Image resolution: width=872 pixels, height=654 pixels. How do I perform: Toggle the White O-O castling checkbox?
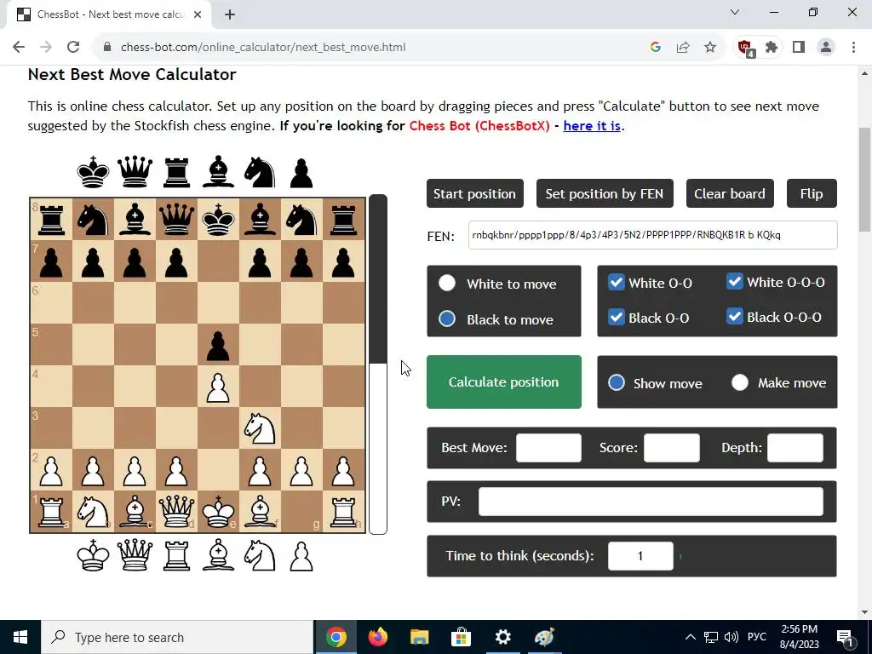(x=617, y=282)
